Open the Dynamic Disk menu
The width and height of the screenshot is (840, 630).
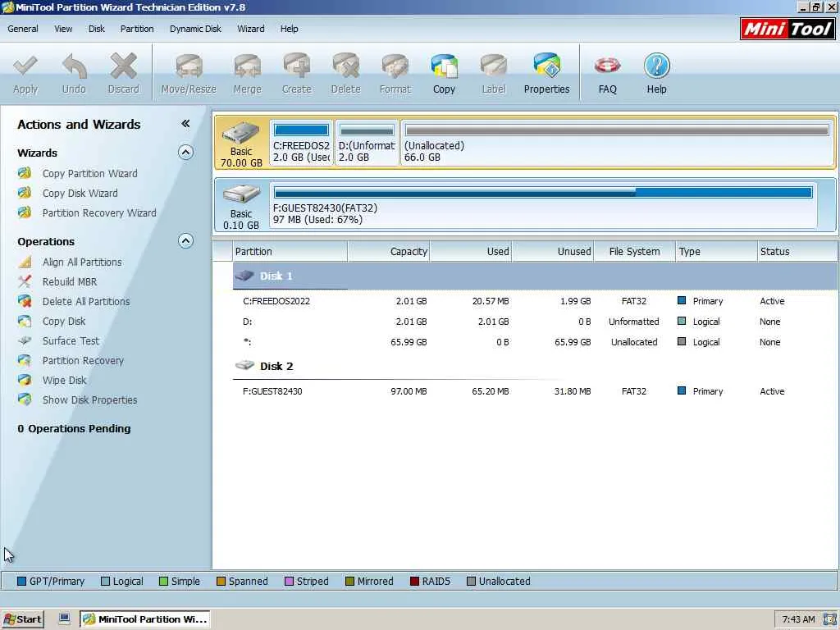point(195,29)
